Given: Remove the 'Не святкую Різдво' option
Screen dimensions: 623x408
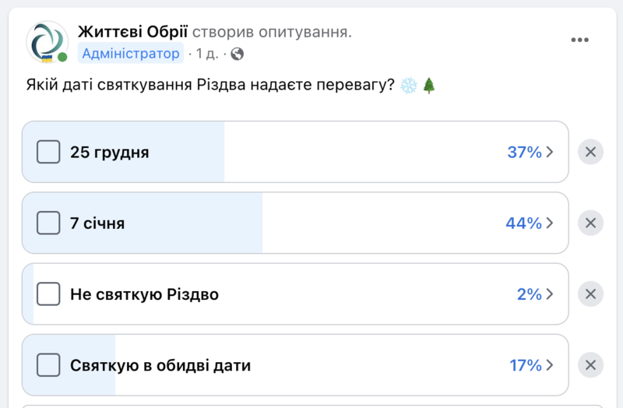Looking at the screenshot, I should [x=590, y=294].
